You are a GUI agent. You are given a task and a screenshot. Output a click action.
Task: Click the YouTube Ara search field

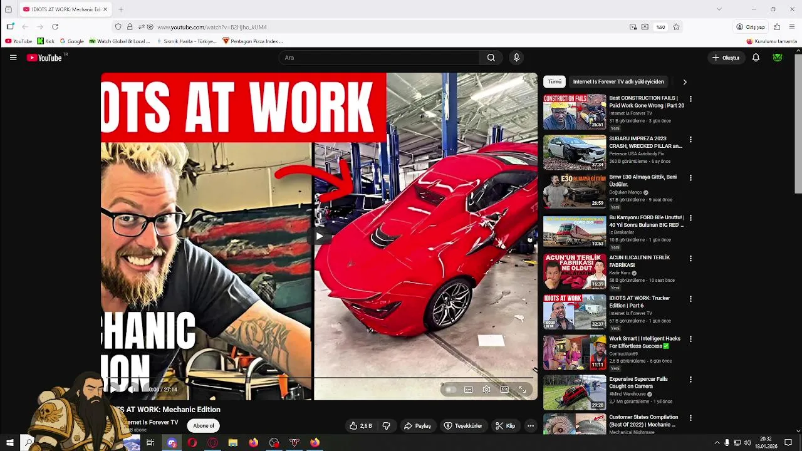click(x=378, y=58)
